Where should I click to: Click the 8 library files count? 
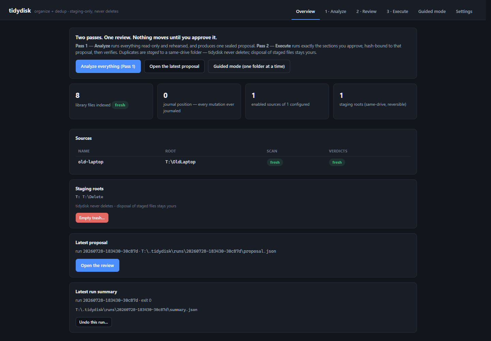click(77, 95)
